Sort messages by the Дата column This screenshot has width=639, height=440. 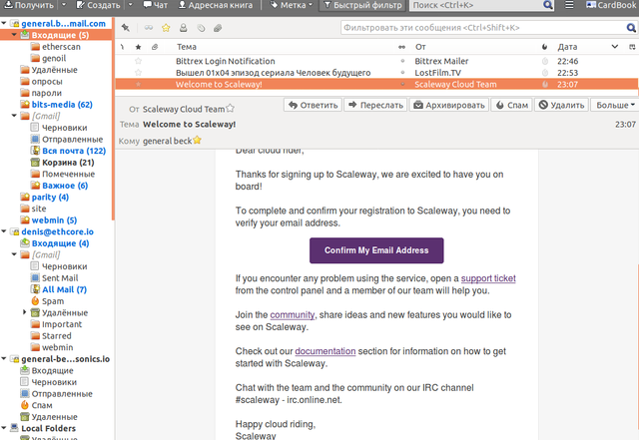click(x=568, y=47)
